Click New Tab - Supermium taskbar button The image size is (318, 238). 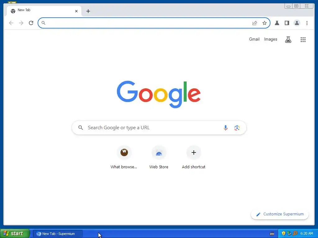58,234
